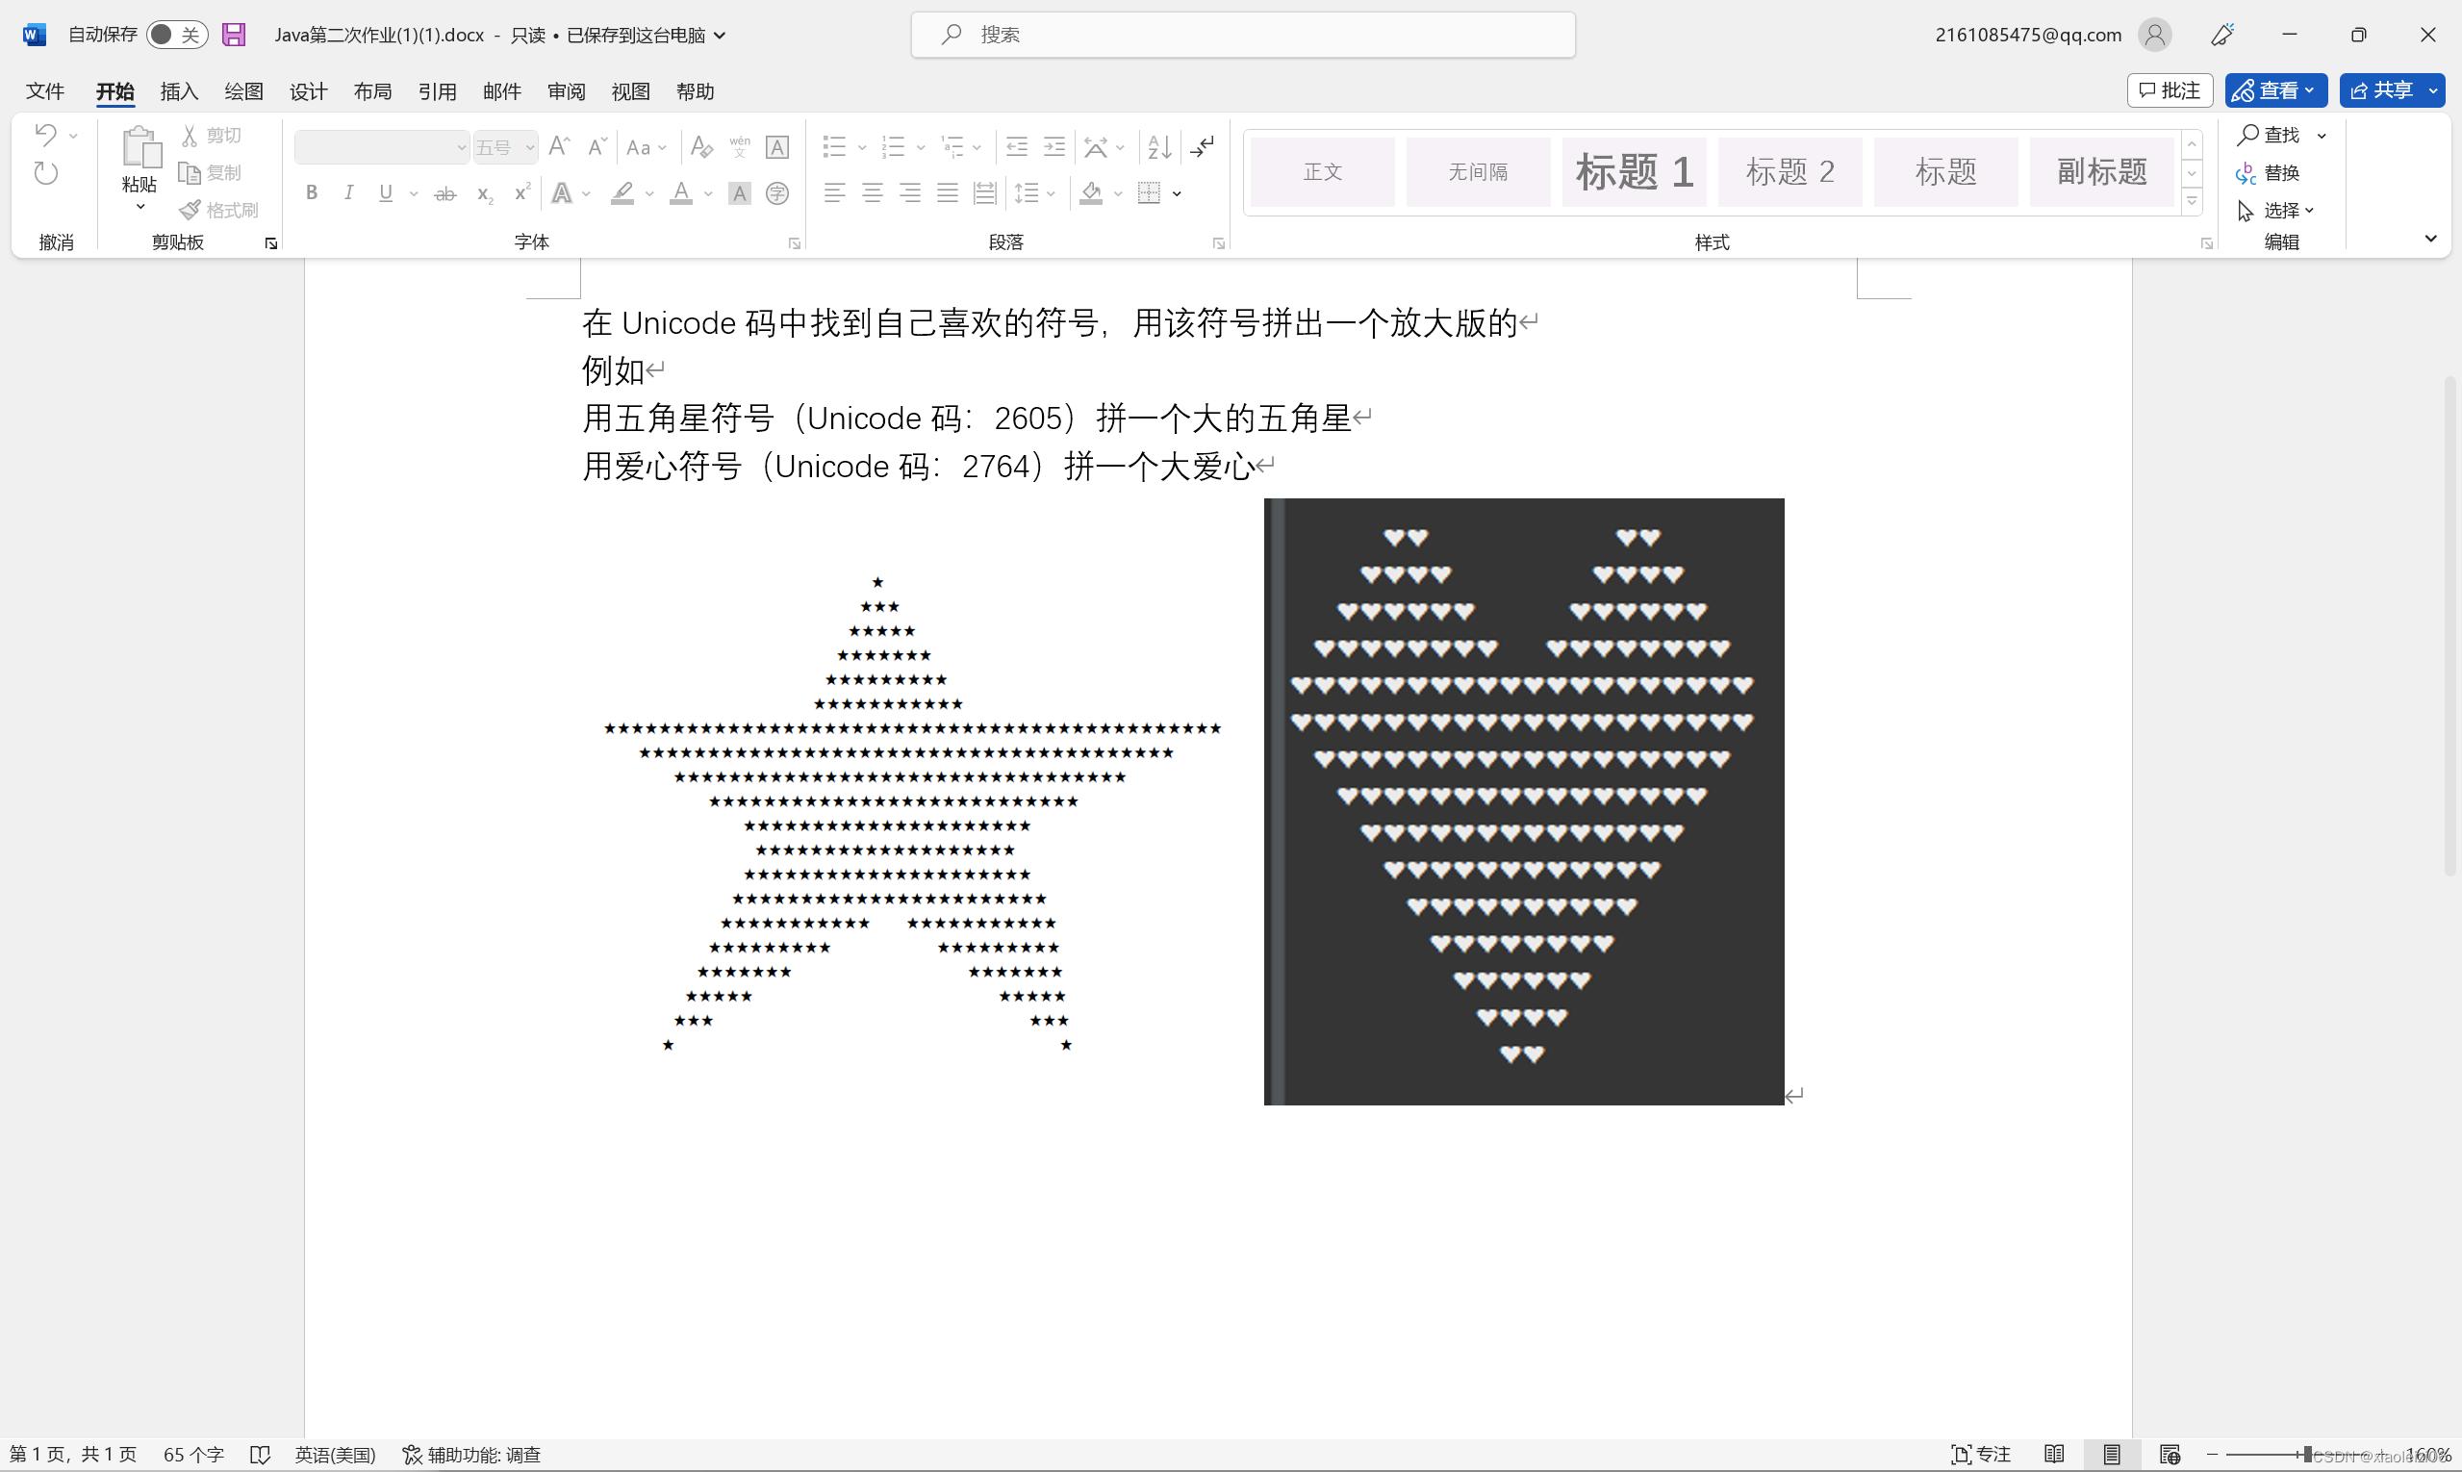The height and width of the screenshot is (1472, 2462).
Task: Click the Clear All Formatting icon
Action: [x=701, y=146]
